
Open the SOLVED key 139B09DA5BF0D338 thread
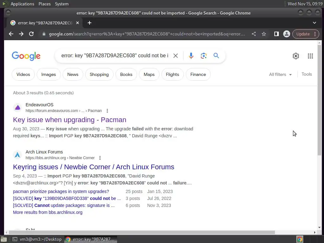point(67,198)
